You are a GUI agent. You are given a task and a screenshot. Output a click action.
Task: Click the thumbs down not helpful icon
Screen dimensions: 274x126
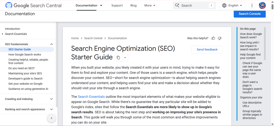pyautogui.click(x=220, y=38)
